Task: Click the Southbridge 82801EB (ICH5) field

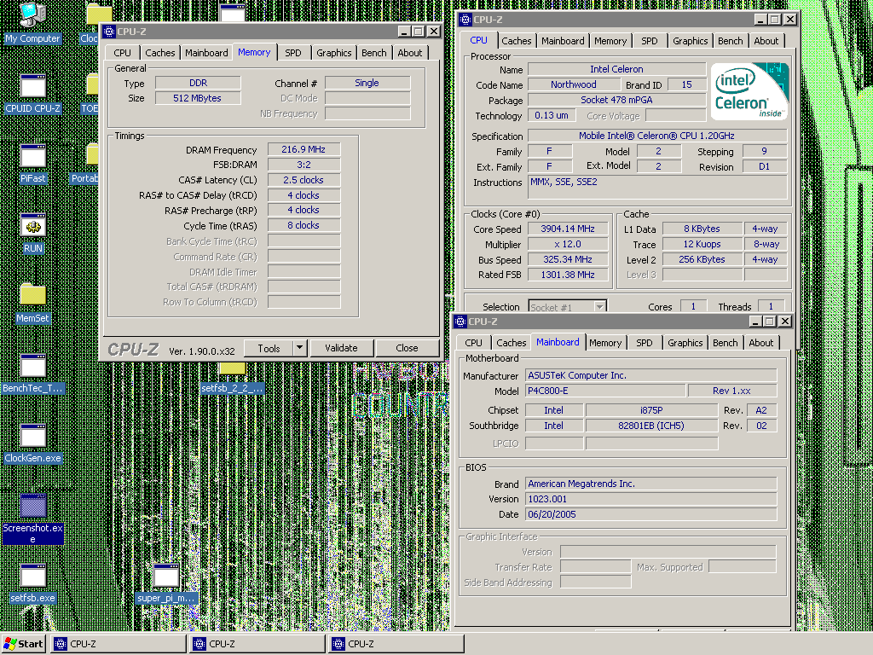Action: 651,426
